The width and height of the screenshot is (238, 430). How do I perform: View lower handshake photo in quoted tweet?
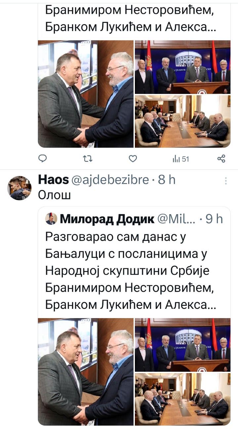pyautogui.click(x=86, y=371)
